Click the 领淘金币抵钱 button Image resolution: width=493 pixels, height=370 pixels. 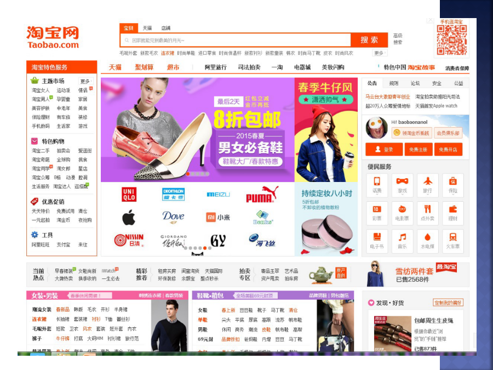pyautogui.click(x=411, y=133)
